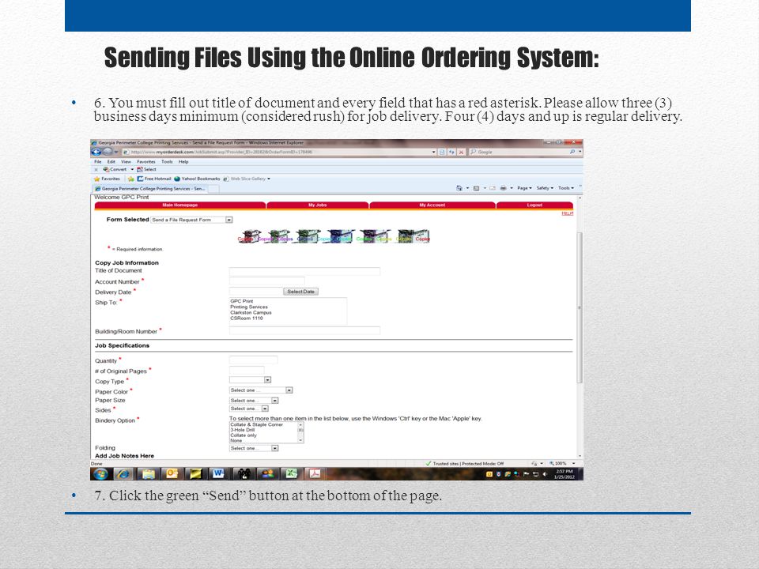Click the Select Date button

pyautogui.click(x=300, y=292)
